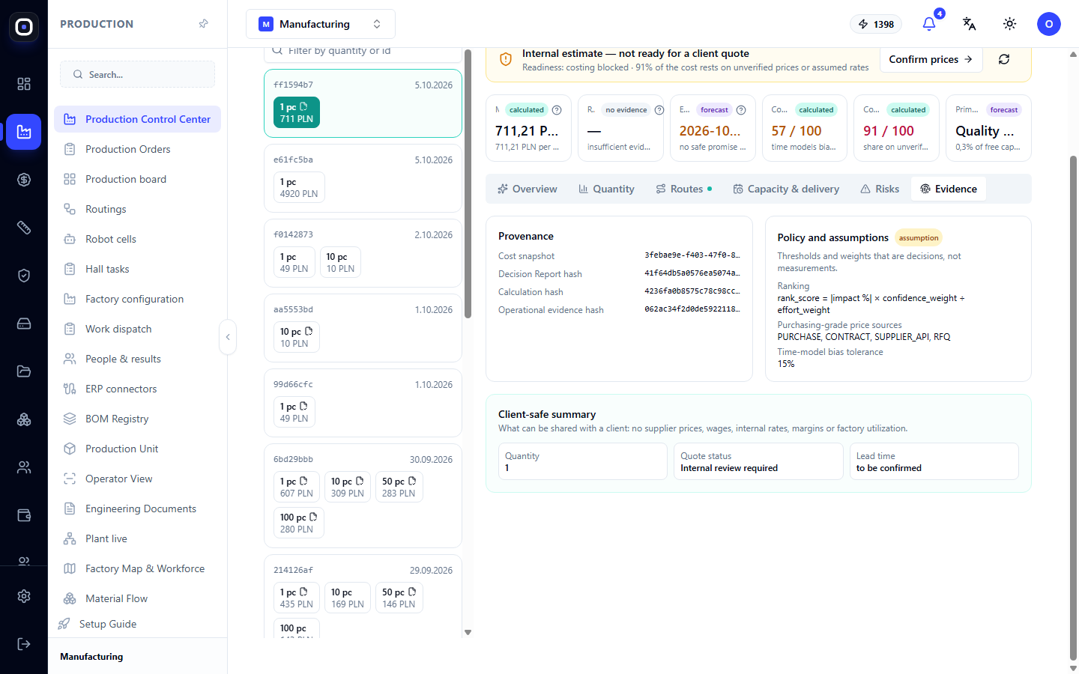Click the help icon on the calculated price card

[x=557, y=110]
